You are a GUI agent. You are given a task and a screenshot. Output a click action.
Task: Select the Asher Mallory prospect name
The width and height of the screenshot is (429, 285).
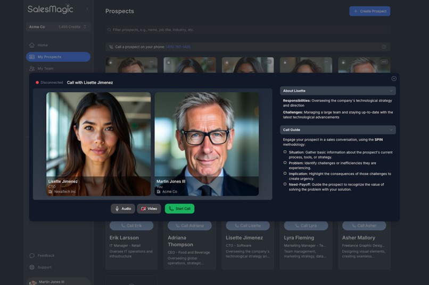coord(359,238)
